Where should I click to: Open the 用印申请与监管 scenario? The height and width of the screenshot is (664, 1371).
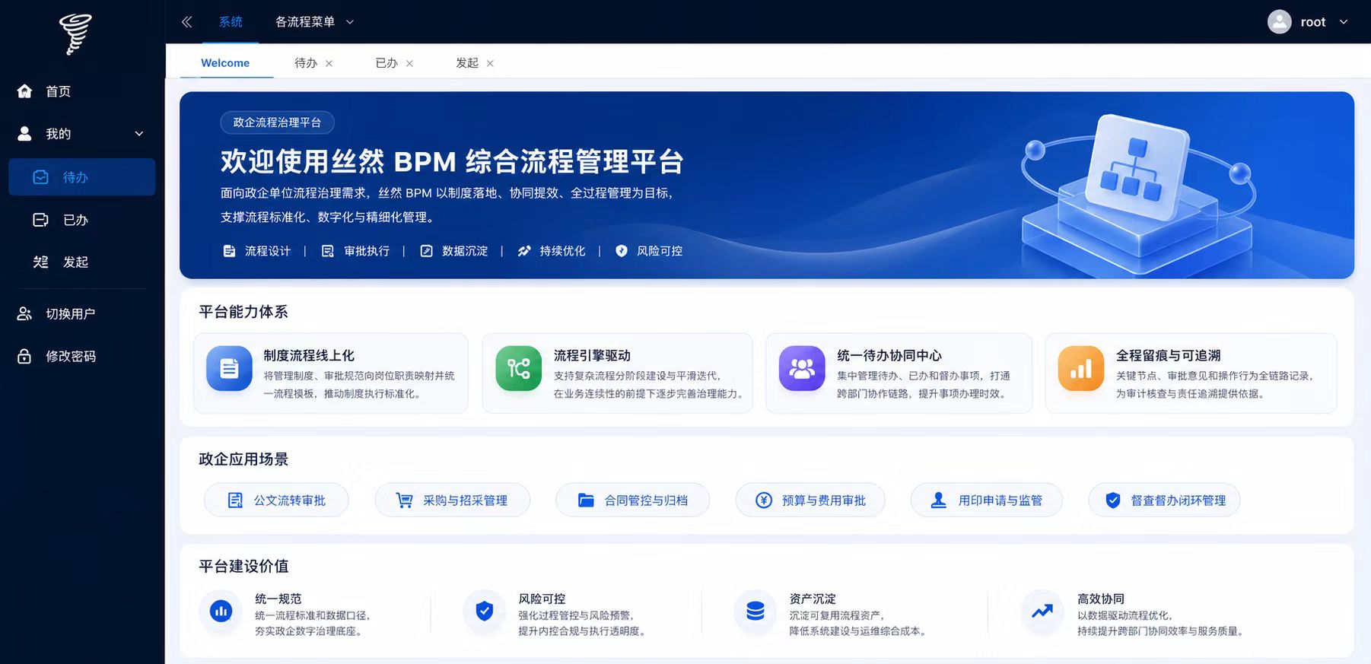pos(986,500)
